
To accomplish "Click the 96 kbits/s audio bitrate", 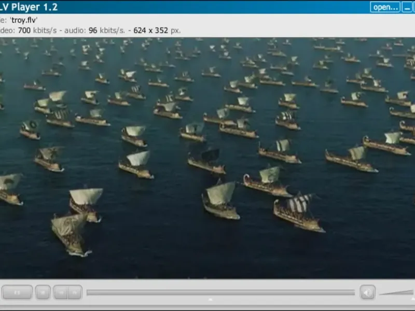I will pyautogui.click(x=107, y=31).
